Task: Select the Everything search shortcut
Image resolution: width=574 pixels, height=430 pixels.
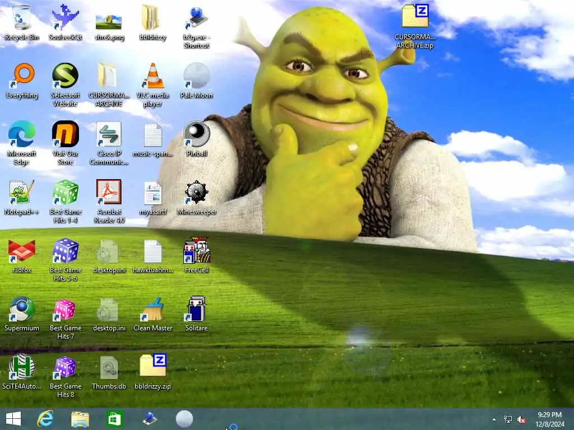Action: point(22,81)
